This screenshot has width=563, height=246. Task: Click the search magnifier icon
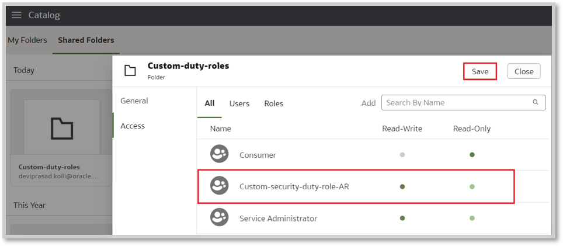[536, 102]
